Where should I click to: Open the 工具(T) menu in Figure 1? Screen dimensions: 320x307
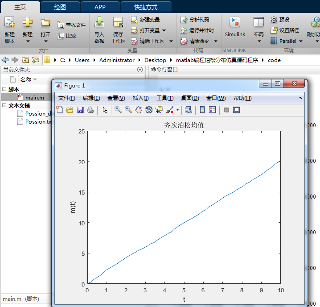coord(165,98)
